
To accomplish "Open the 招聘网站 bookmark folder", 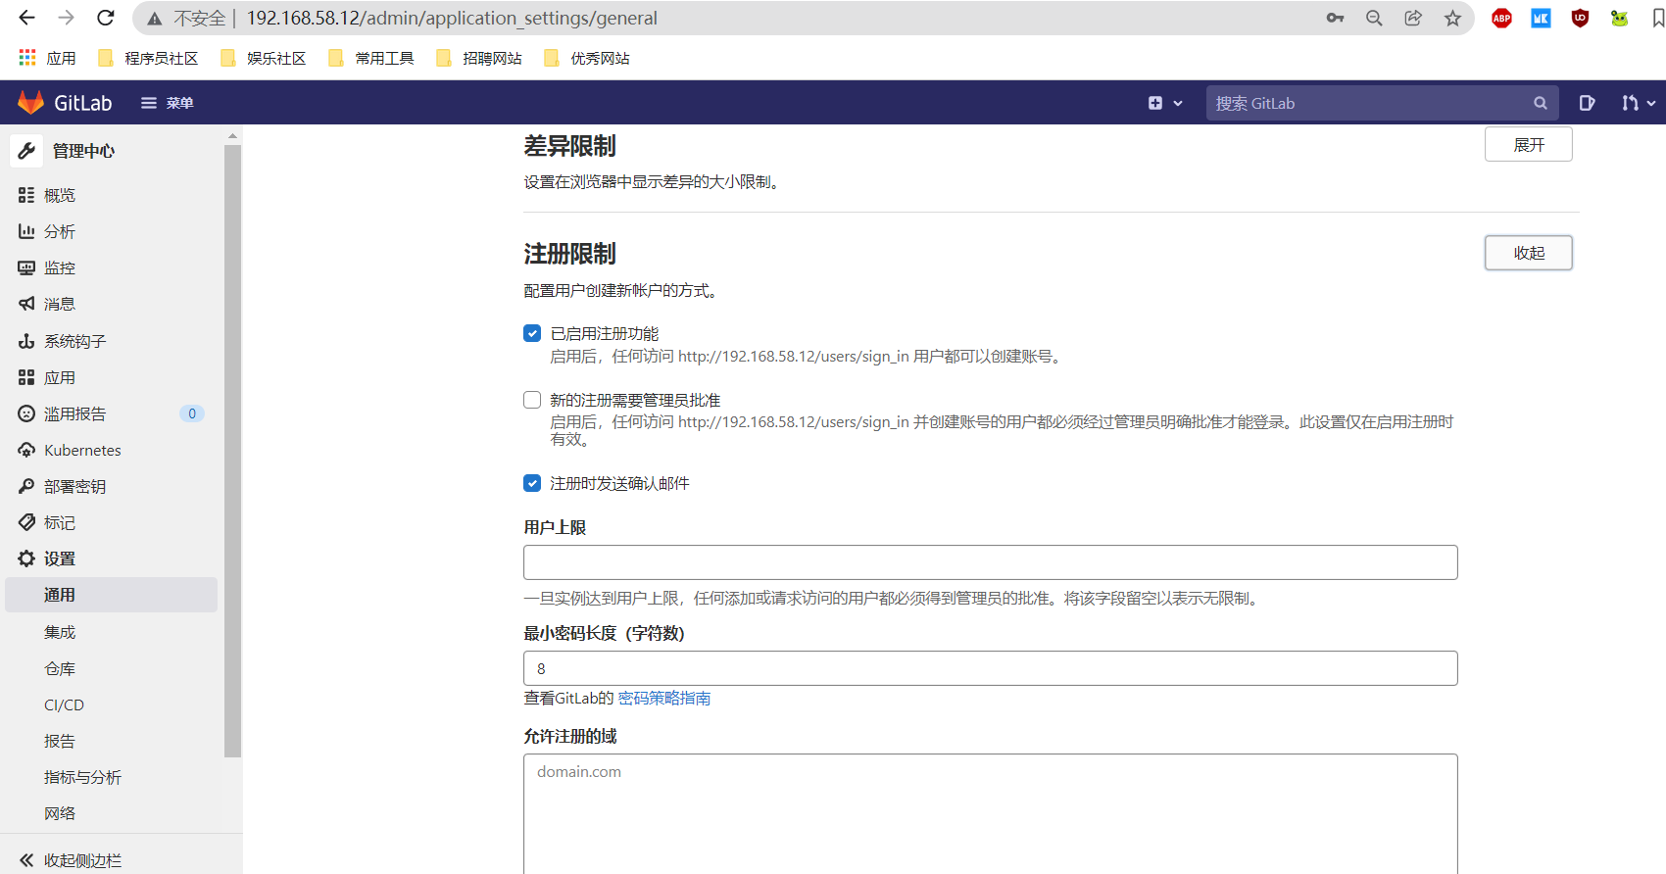I will 479,58.
